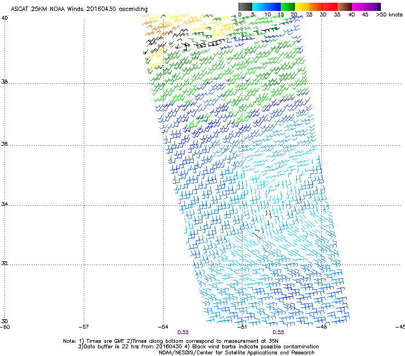Click the latitude label 30
The height and width of the screenshot is (356, 405).
coord(4,321)
